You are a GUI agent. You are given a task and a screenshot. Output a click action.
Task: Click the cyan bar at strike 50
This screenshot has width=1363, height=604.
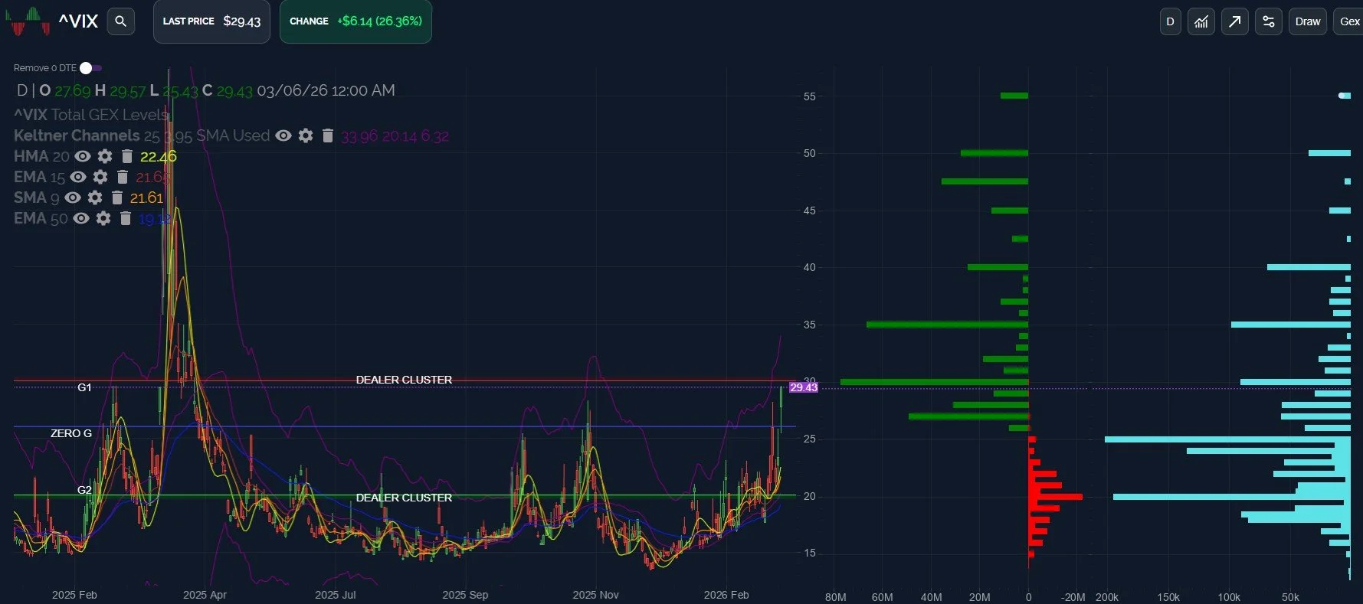pos(1329,153)
